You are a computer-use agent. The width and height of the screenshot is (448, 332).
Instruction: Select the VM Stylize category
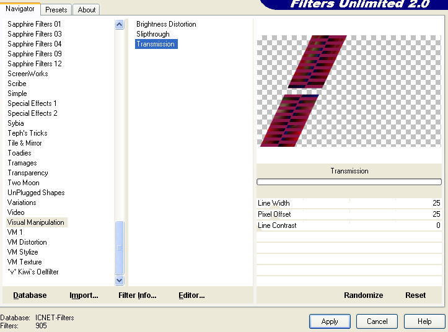22,252
